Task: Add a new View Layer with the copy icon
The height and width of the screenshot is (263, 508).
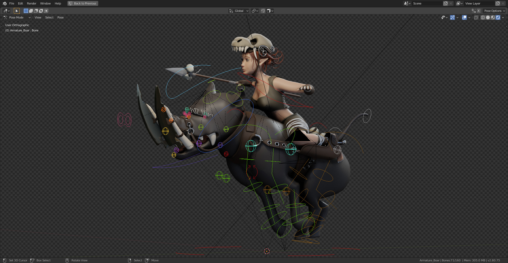Action: [498, 3]
